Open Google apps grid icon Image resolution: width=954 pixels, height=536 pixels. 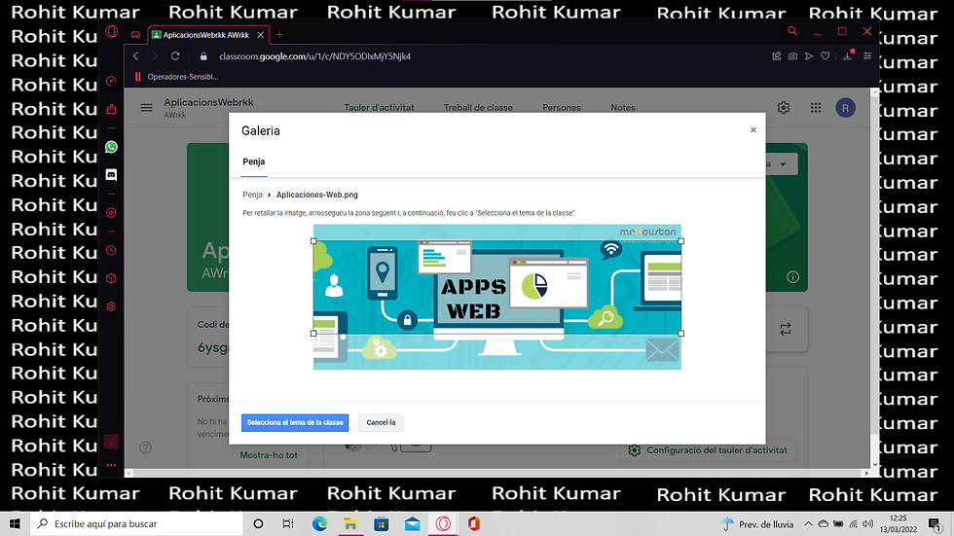(x=816, y=108)
